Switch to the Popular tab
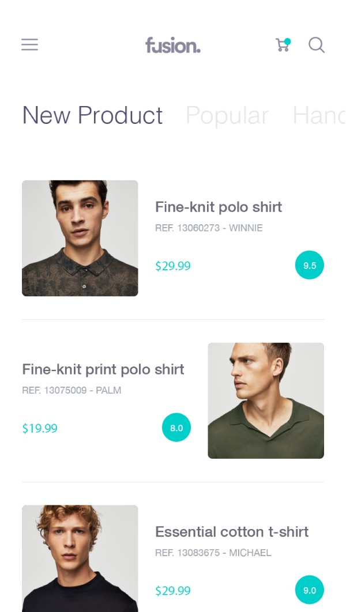The image size is (346, 612). coord(227,115)
